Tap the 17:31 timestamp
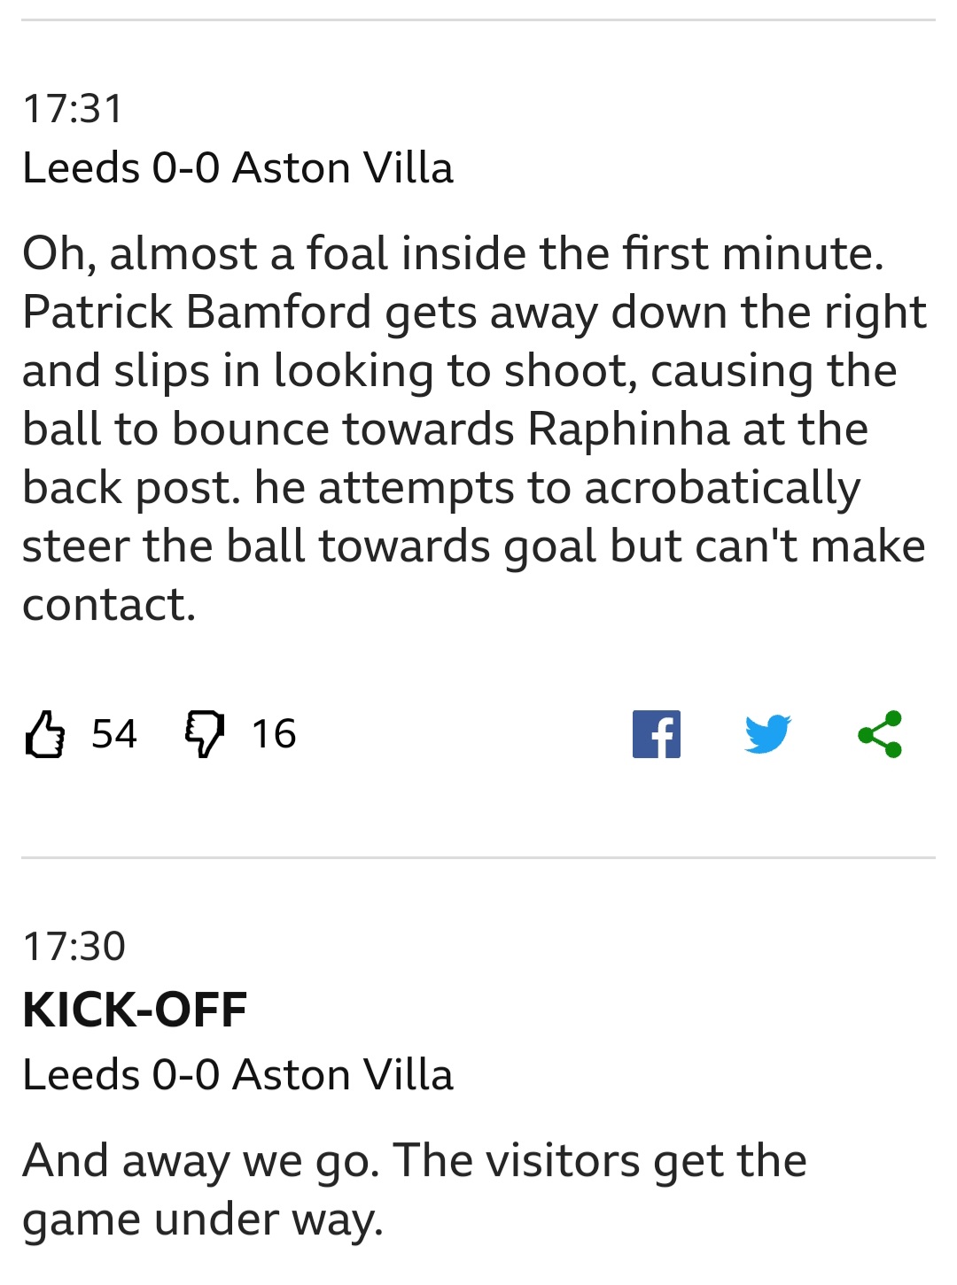This screenshot has width=957, height=1285. 74,109
